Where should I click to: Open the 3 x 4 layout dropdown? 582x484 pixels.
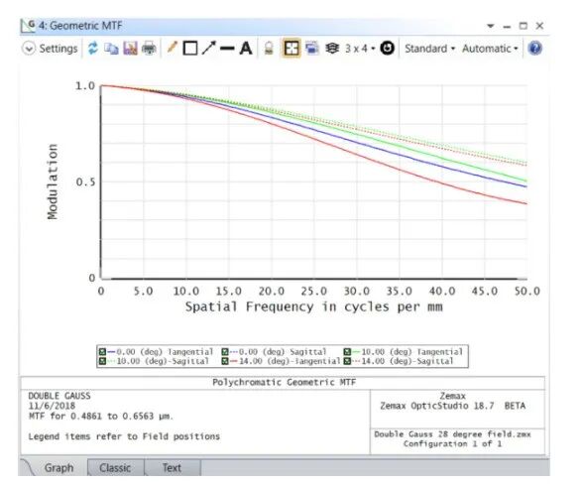(x=360, y=49)
